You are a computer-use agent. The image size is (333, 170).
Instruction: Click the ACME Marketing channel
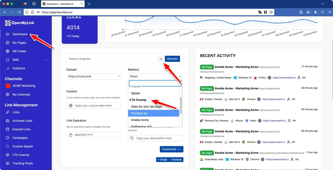point(24,86)
